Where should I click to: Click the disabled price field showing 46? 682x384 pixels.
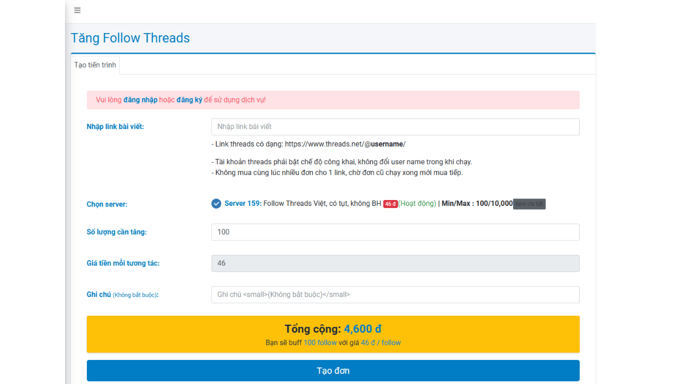pos(395,263)
